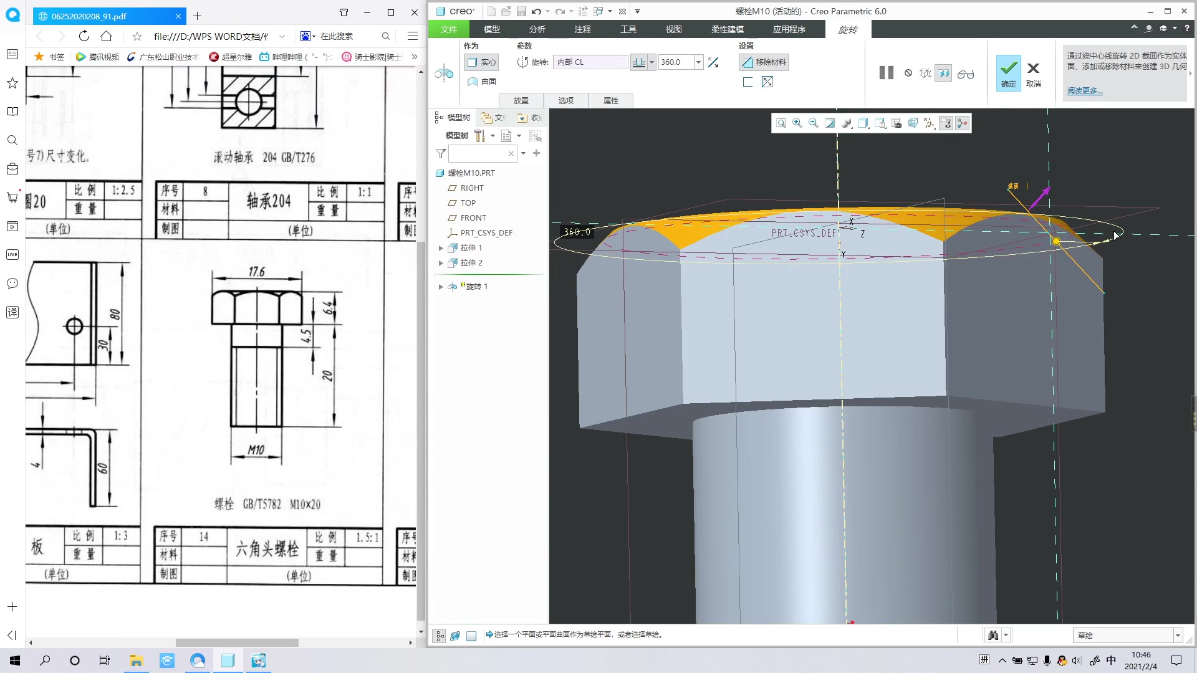
Task: Click the 确定 confirm button
Action: coord(1007,72)
